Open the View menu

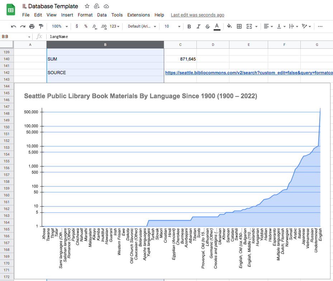point(52,15)
